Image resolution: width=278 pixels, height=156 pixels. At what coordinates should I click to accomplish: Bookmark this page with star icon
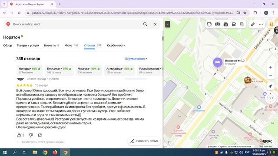[245, 13]
